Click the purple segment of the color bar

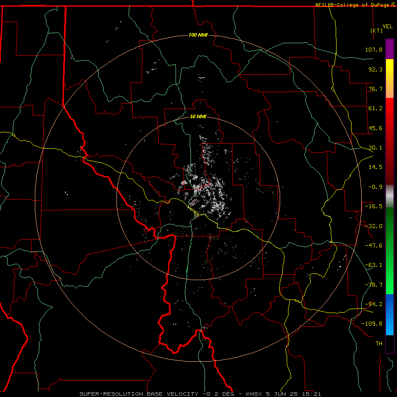390,49
